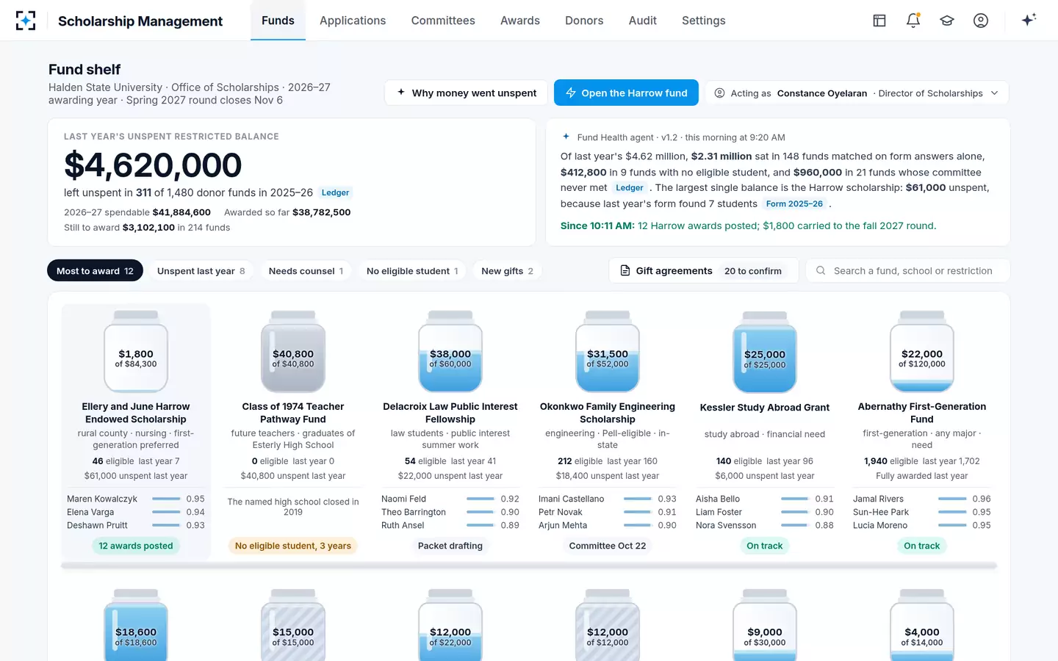Image resolution: width=1058 pixels, height=661 pixels.
Task: Click the Delacroix Law Fellowship jar
Action: point(450,352)
